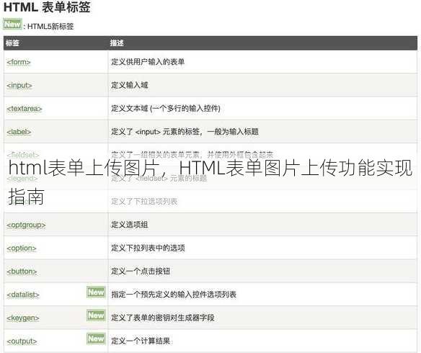
Task: Open the <form> tag link
Action: point(19,62)
